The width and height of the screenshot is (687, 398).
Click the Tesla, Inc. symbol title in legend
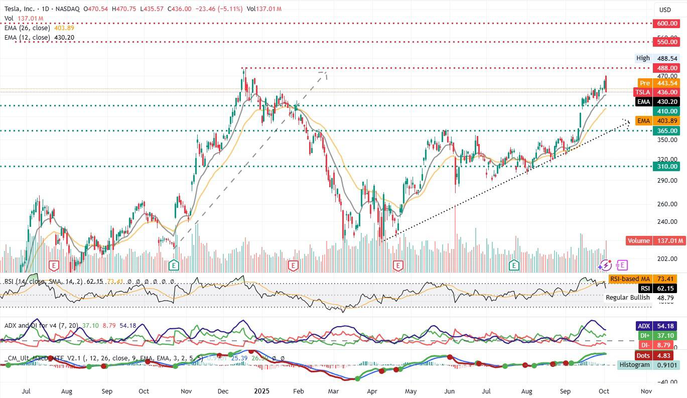[x=22, y=9]
